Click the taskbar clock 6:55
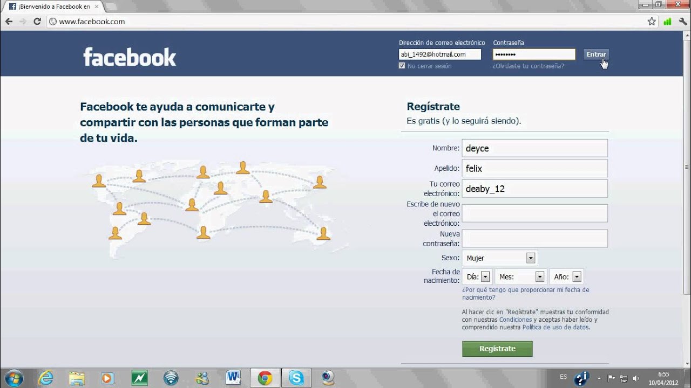691x388 pixels. [663, 378]
